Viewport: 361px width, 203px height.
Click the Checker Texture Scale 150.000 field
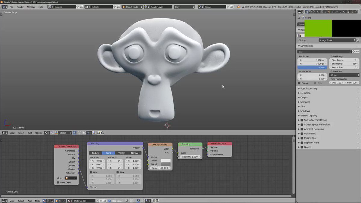click(x=160, y=168)
